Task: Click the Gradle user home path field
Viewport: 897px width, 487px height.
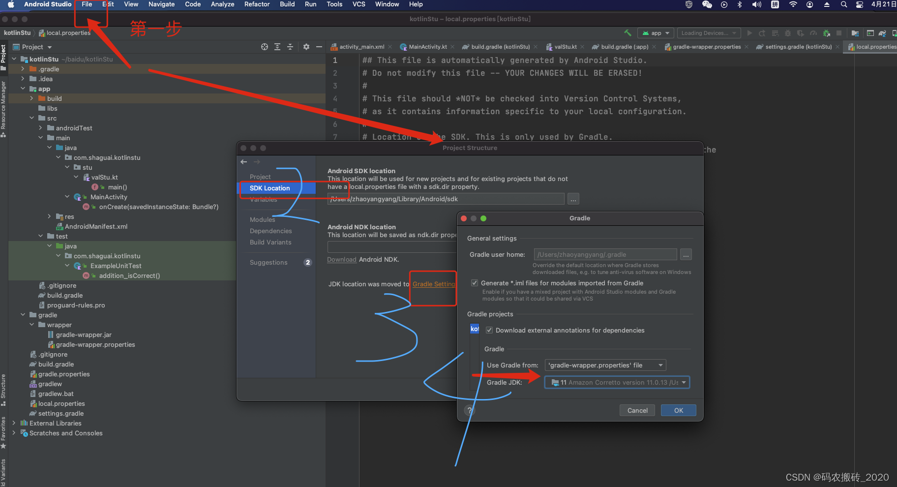Action: [x=605, y=254]
